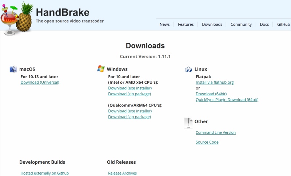The width and height of the screenshot is (291, 176).
Task: Download the QuickSync Plugin (64bit)
Action: 227,100
